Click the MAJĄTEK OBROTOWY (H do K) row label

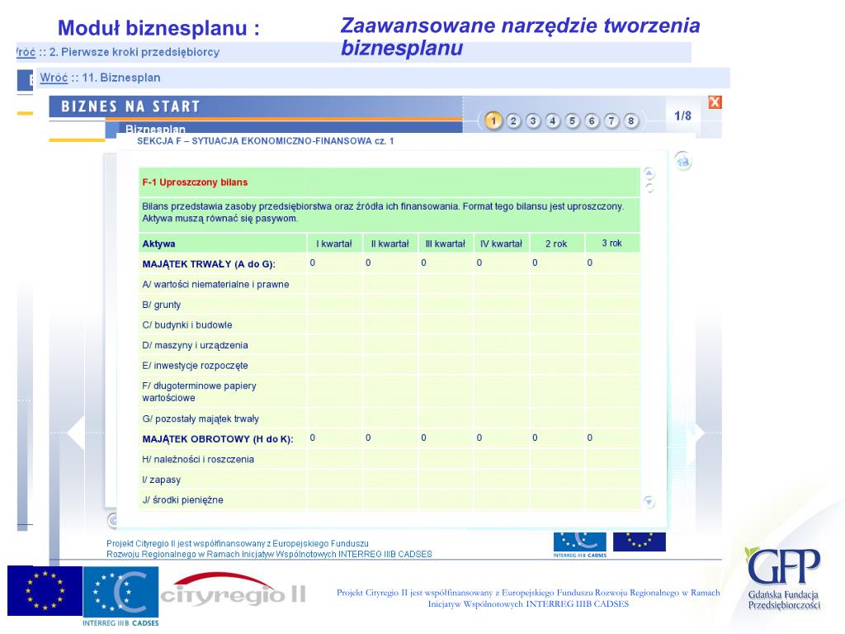pos(217,439)
